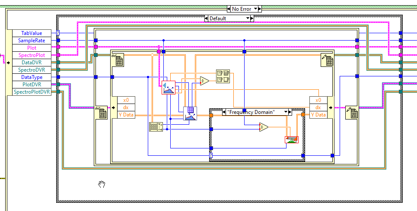Select the Divide node inside Frequency Domain case
This screenshot has height=211, width=417.
(264, 127)
